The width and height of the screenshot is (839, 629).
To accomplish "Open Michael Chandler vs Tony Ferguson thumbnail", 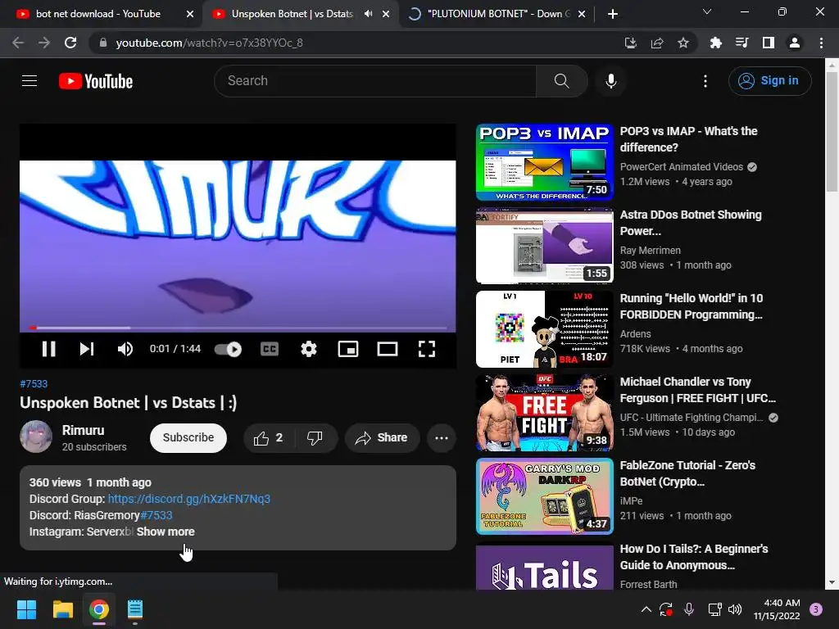I will point(544,413).
